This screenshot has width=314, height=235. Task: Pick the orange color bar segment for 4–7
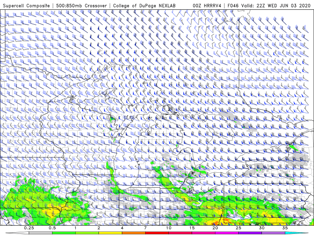(134, 233)
